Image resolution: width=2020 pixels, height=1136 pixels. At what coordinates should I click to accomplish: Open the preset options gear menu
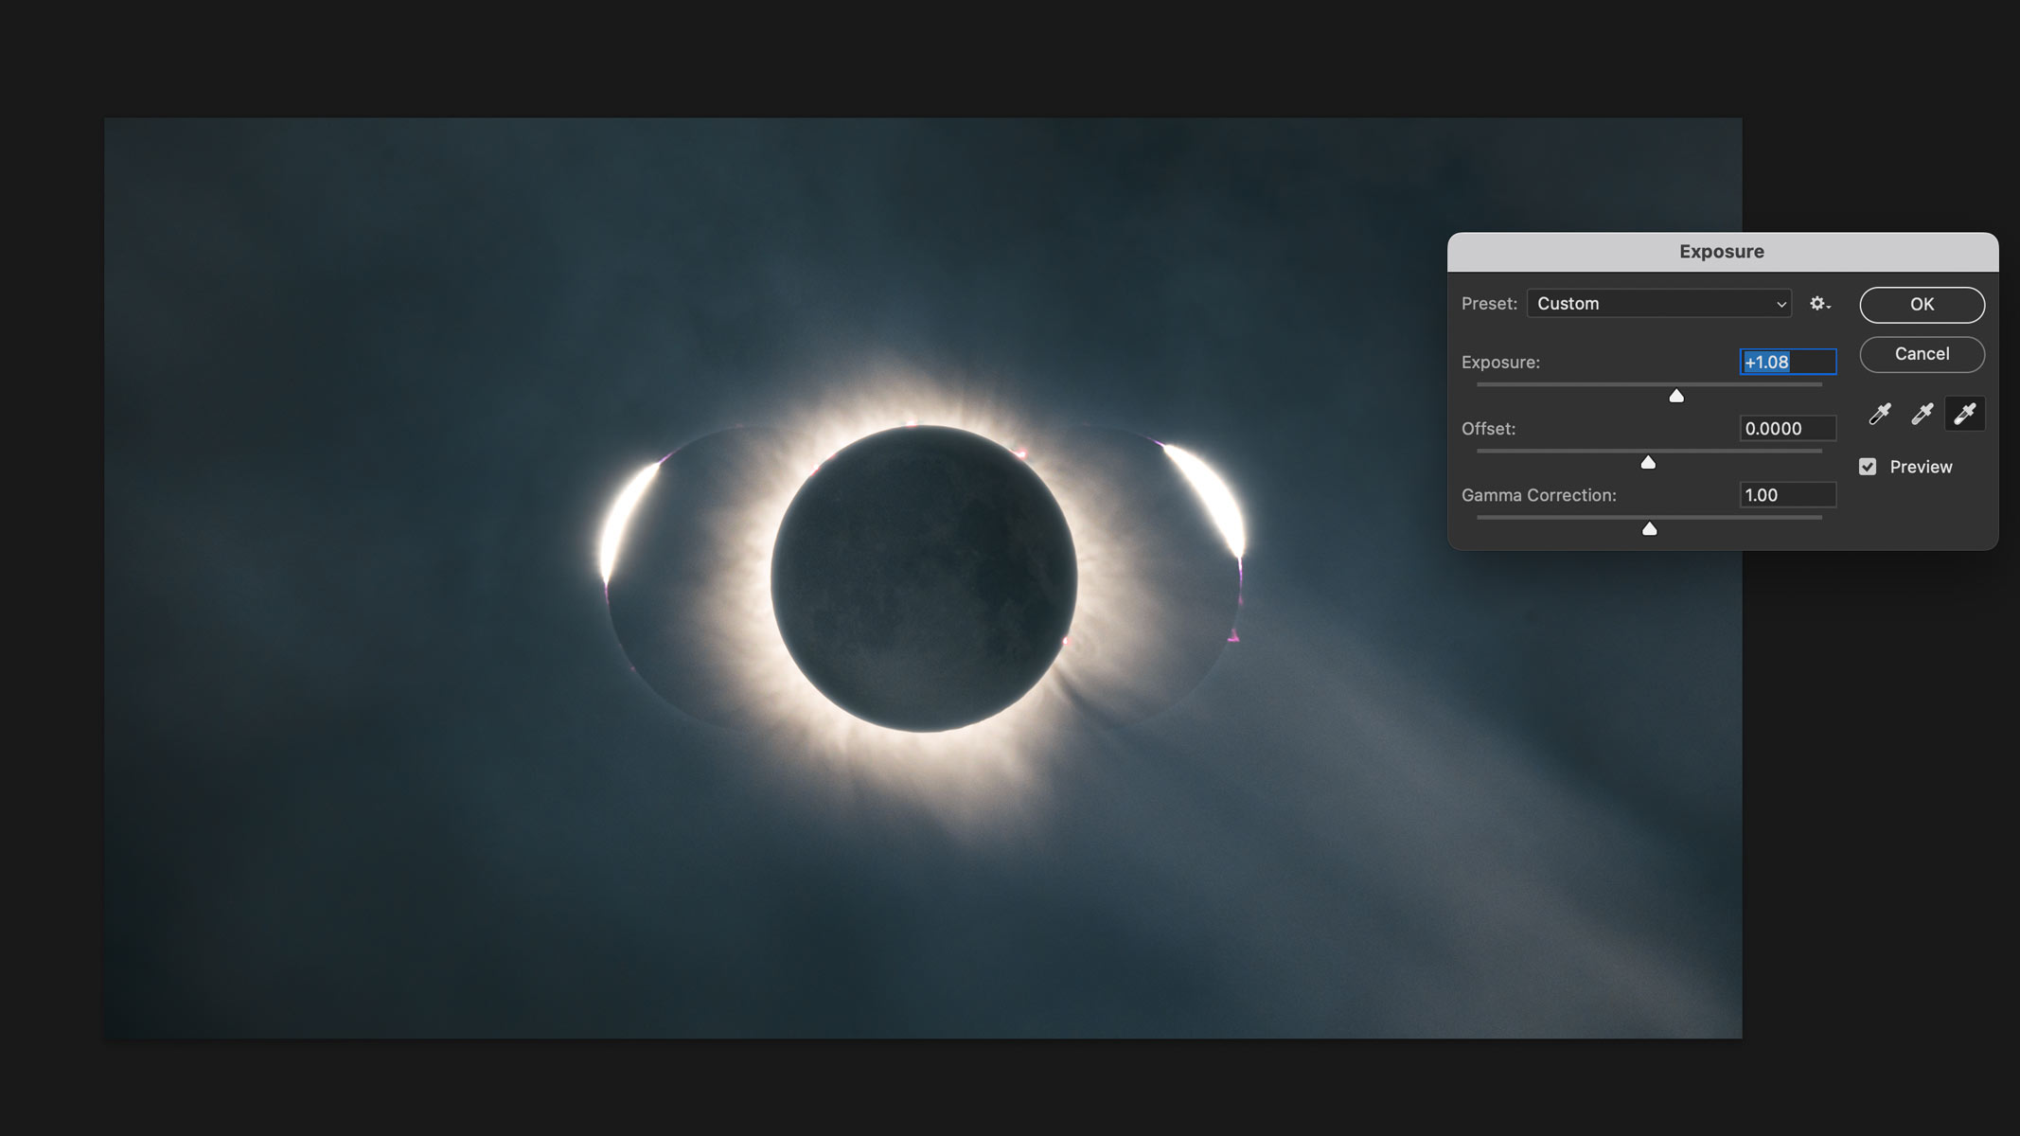click(x=1819, y=304)
